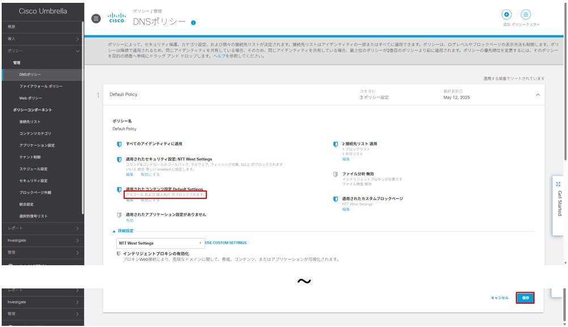This screenshot has width=568, height=327.
Task: Open ブロックページ外観 in sidebar
Action: pyautogui.click(x=35, y=193)
